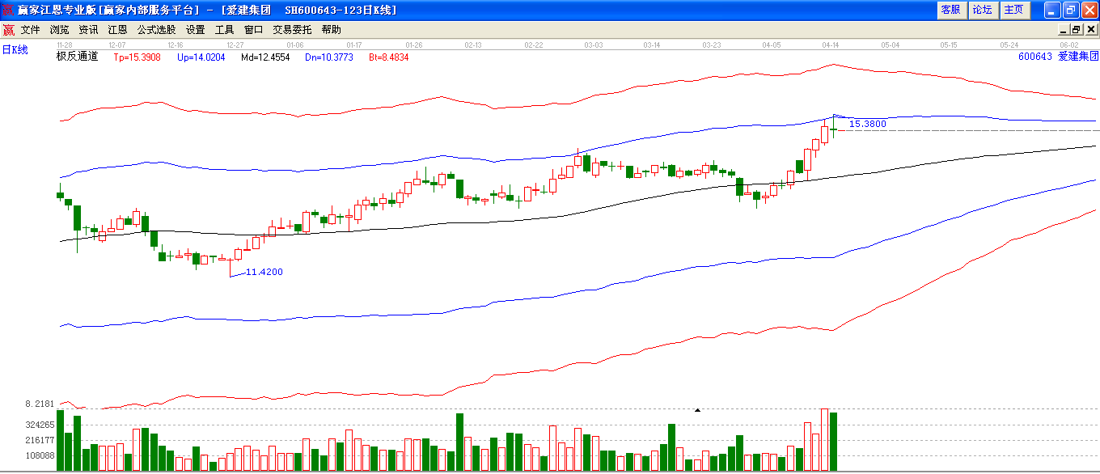Open the 浏览 menu
The width and height of the screenshot is (1100, 474).
pos(59,29)
